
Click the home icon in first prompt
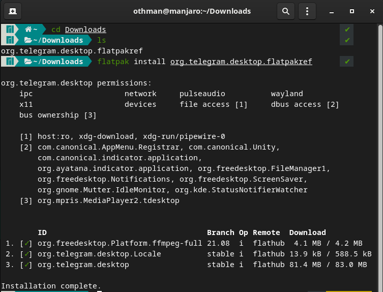[28, 30]
